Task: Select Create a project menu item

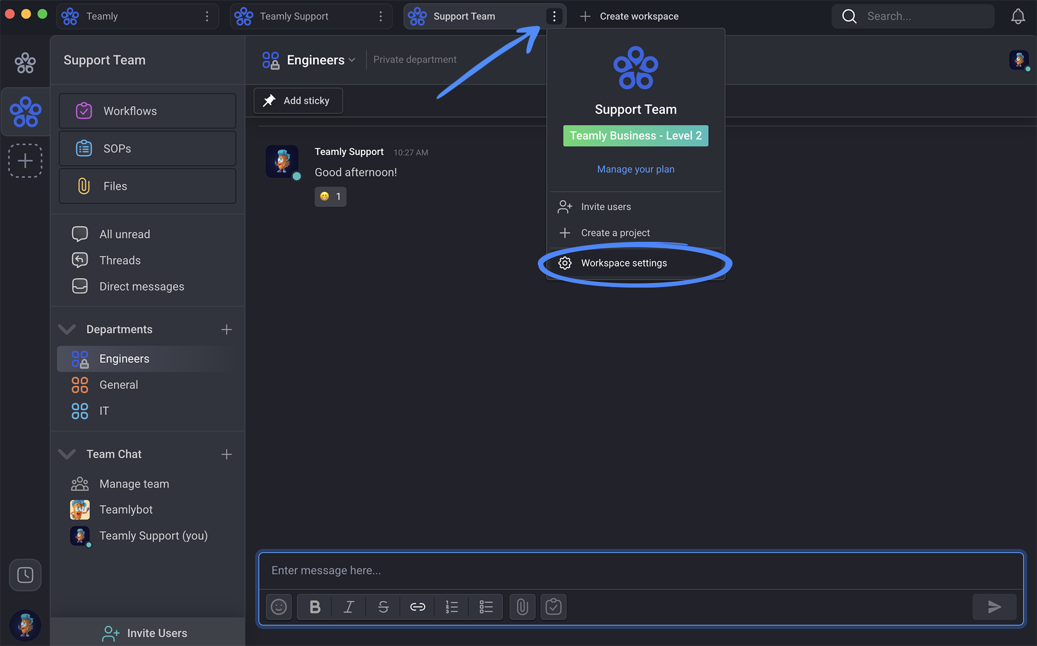Action: coord(636,233)
